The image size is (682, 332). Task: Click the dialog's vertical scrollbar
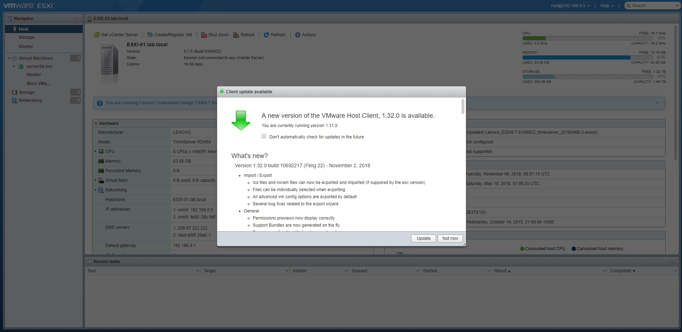click(x=463, y=106)
